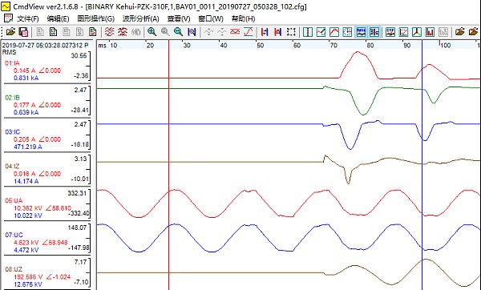
Task: Click the red cursor line near 25 ms
Action: click(168, 166)
